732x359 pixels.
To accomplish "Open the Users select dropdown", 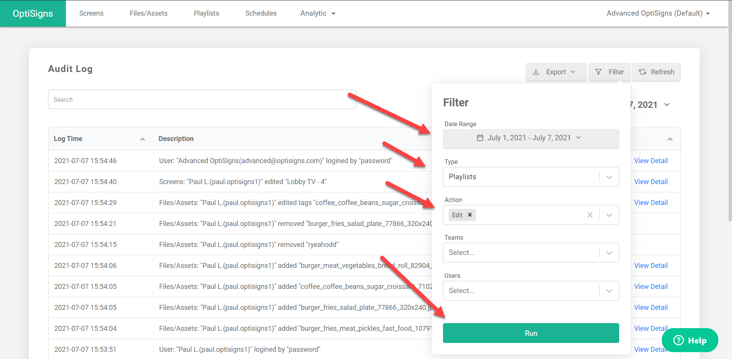I will (609, 291).
